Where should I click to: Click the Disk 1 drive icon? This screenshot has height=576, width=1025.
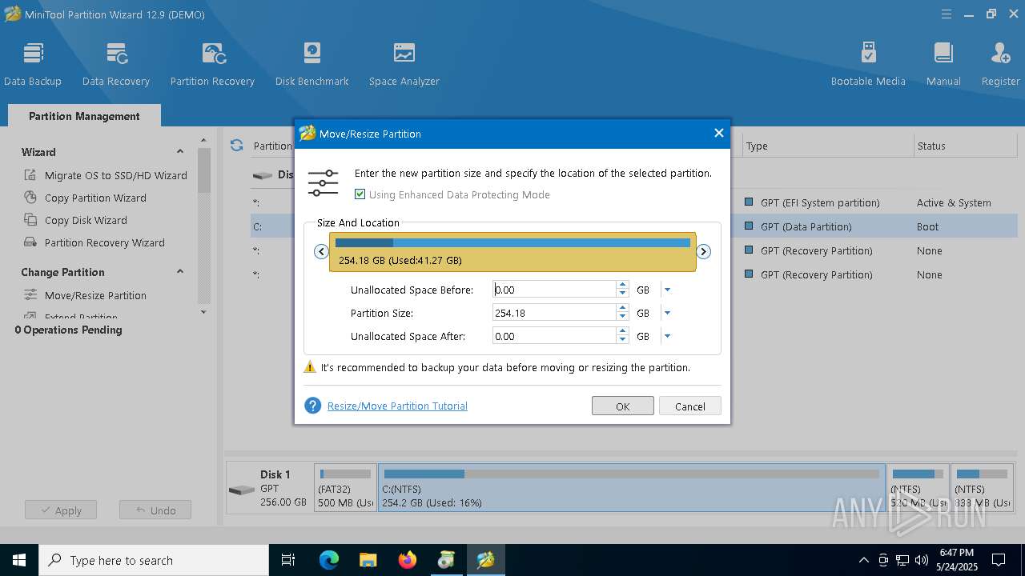pyautogui.click(x=241, y=489)
